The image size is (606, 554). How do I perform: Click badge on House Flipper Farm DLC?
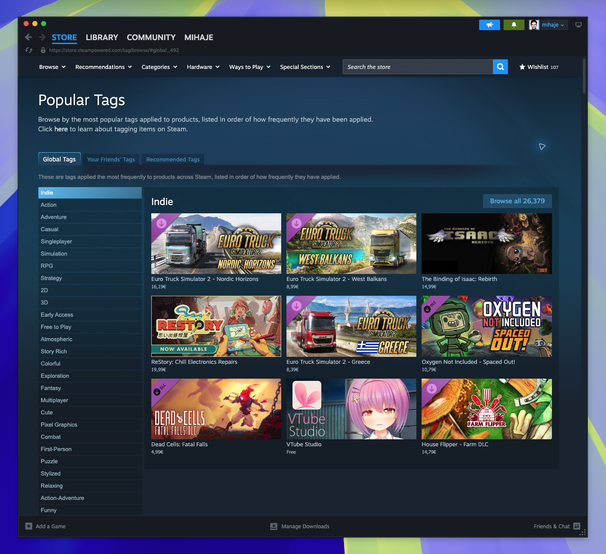click(x=432, y=388)
